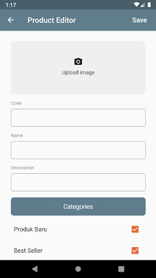Focus the Description input field
The image size is (156, 278).
[78, 182]
